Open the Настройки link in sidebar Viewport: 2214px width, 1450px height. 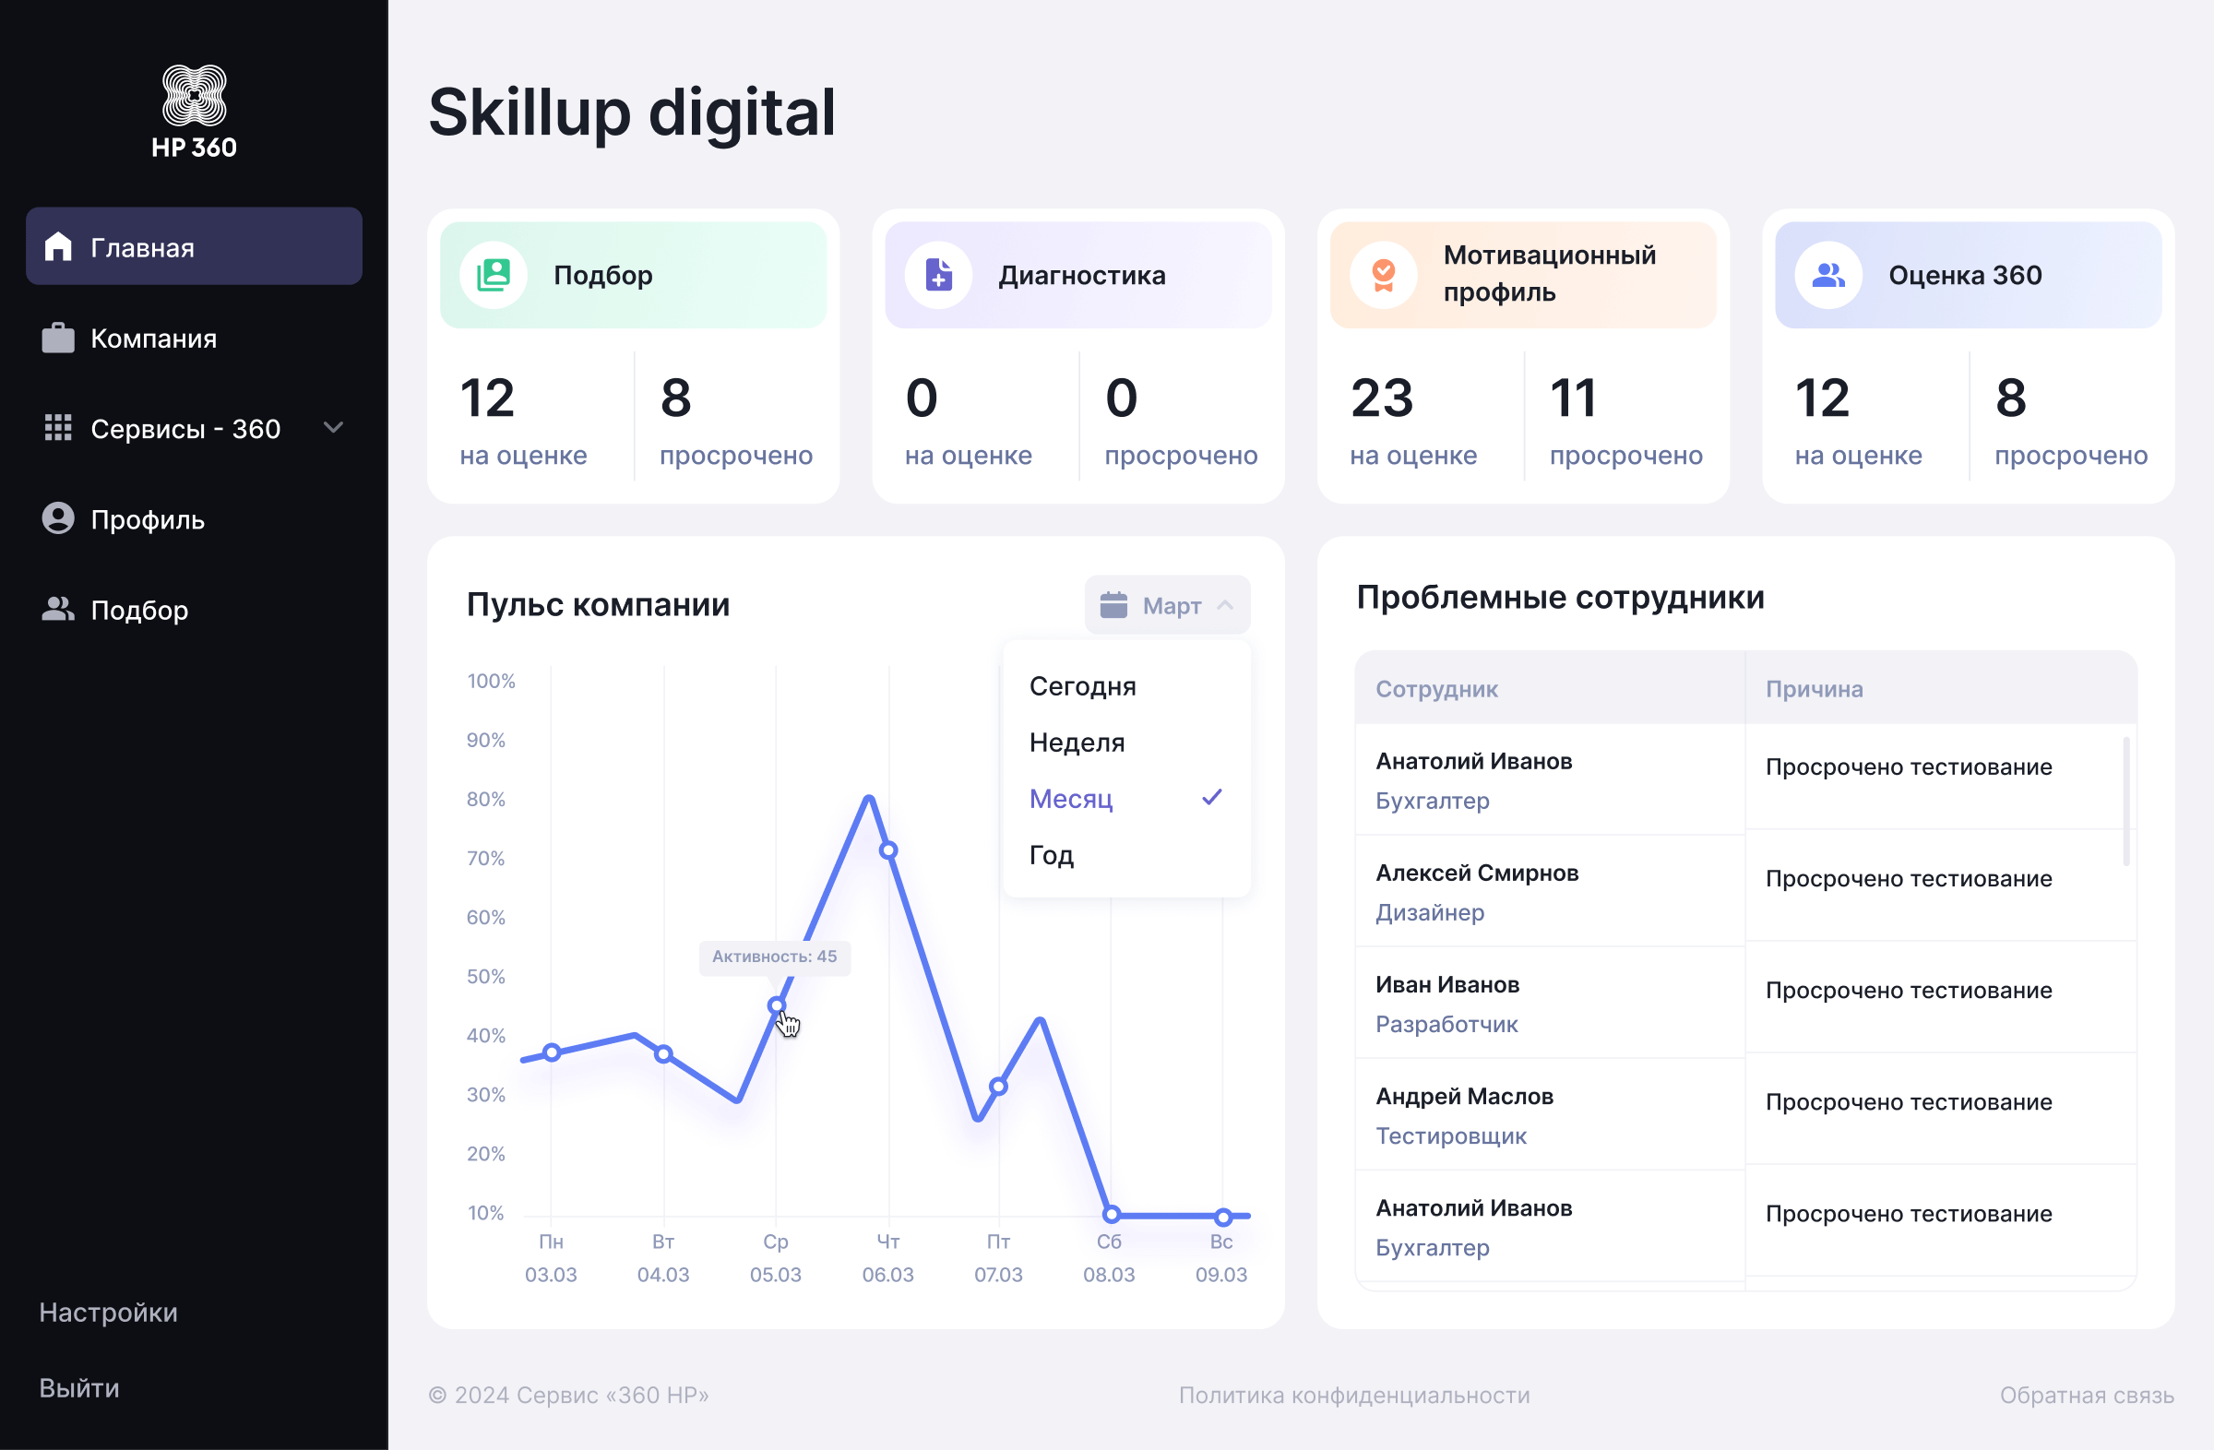tap(108, 1312)
